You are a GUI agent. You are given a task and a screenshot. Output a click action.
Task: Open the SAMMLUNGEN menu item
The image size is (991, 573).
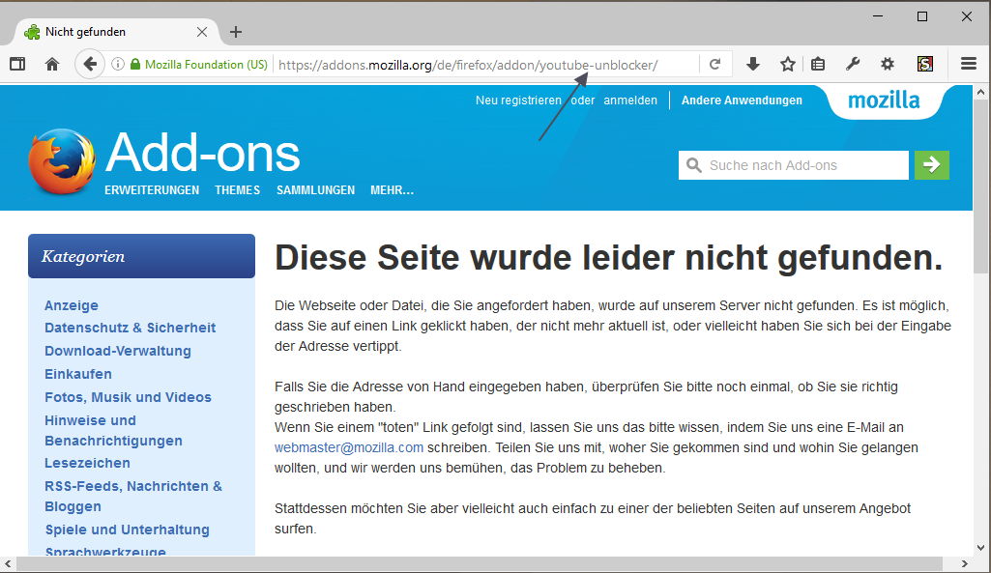tap(315, 190)
